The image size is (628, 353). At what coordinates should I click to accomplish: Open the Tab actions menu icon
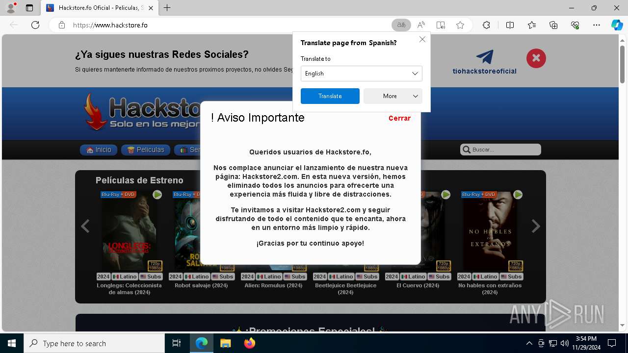tap(29, 8)
